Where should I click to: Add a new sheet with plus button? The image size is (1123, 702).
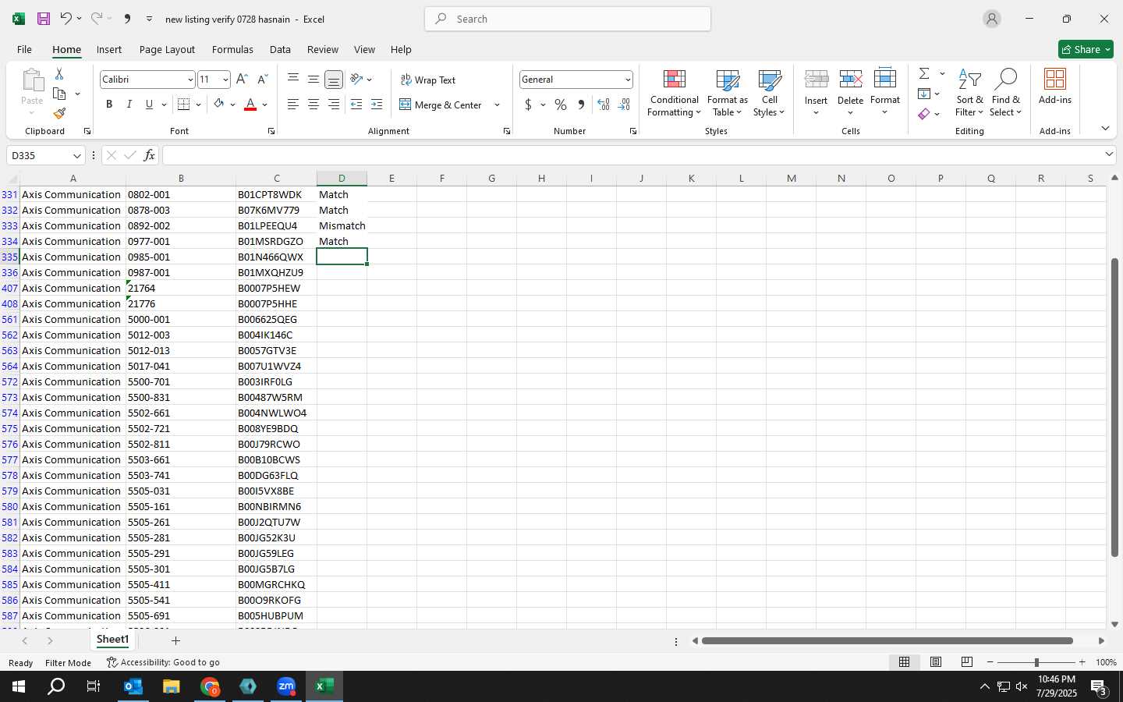(x=175, y=640)
